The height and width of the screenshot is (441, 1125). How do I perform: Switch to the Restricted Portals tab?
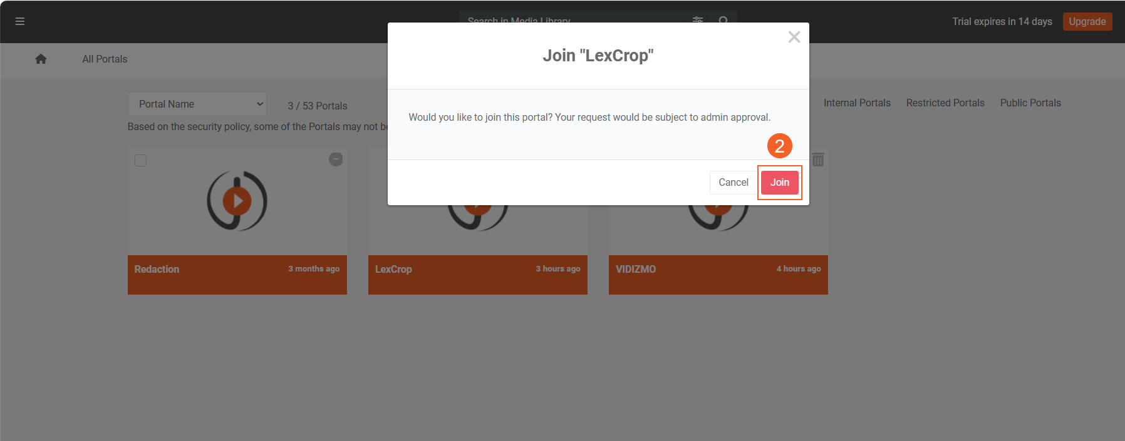point(945,103)
